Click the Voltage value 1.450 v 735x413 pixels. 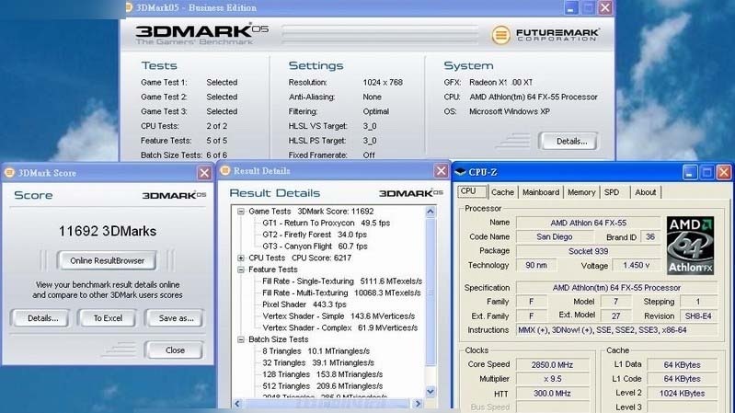pos(636,265)
